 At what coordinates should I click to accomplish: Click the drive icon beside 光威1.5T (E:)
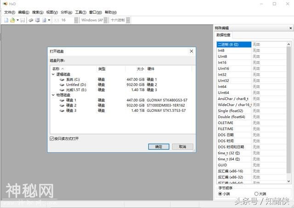(62, 90)
